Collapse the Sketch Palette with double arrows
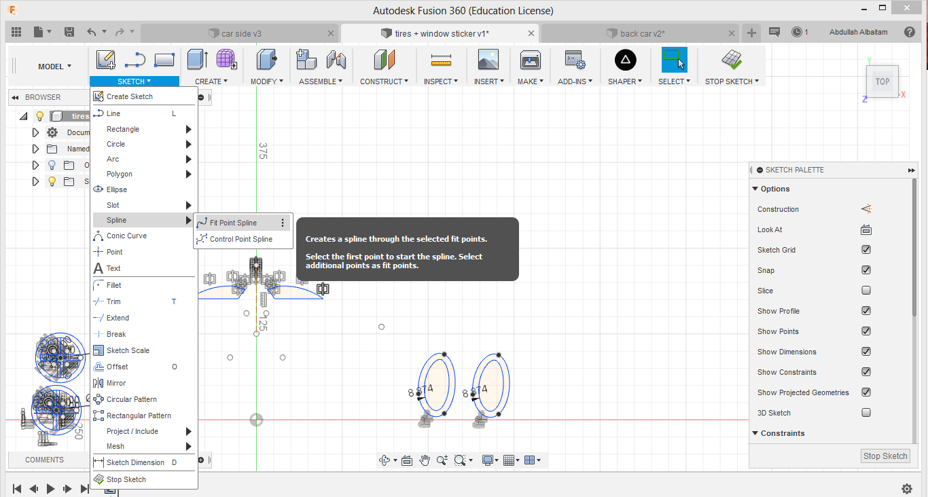This screenshot has height=497, width=928. click(911, 170)
